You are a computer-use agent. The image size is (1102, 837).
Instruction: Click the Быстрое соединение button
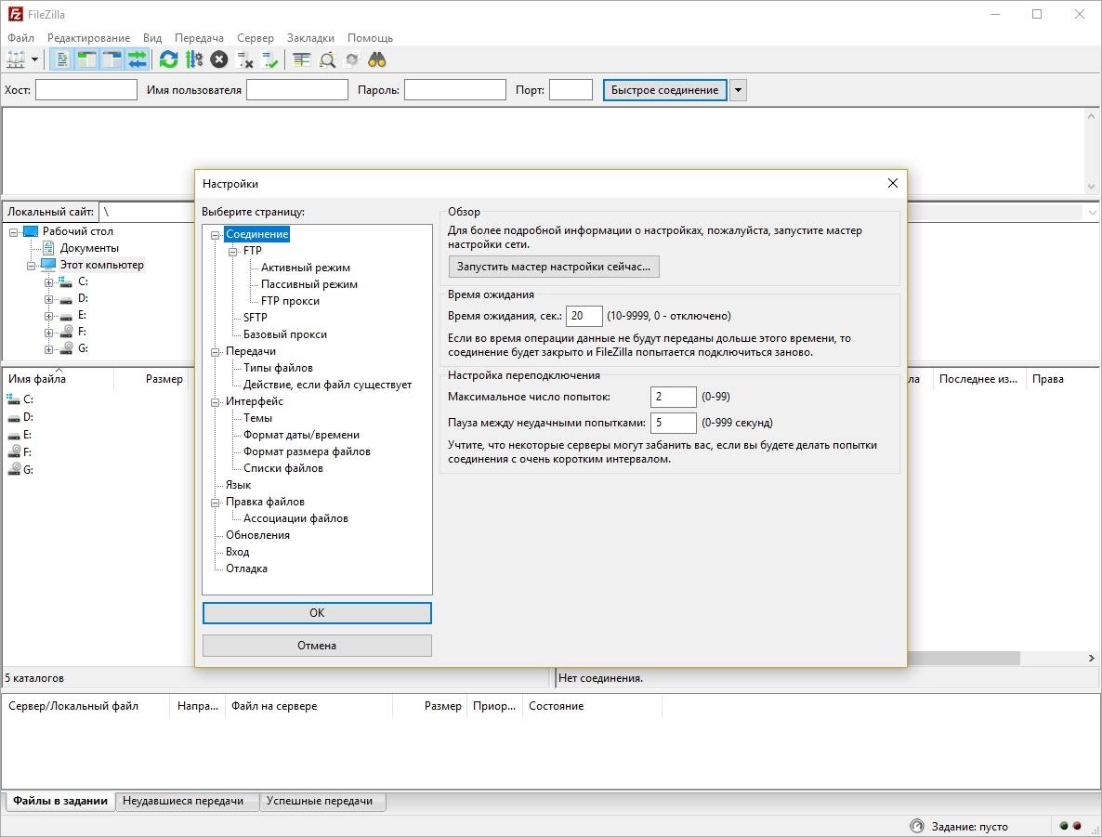[665, 90]
